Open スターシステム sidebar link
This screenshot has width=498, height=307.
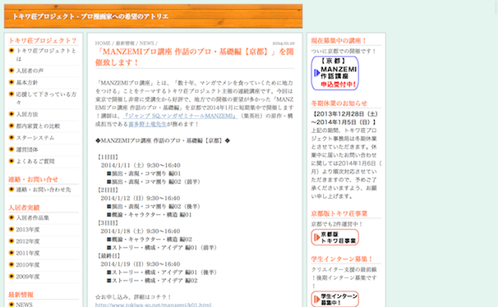coord(35,137)
